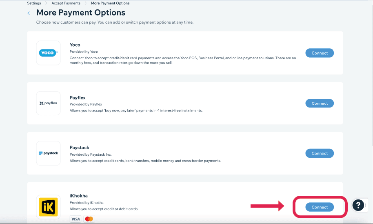Click the Visa card icon
Image resolution: width=373 pixels, height=224 pixels.
[x=75, y=219]
